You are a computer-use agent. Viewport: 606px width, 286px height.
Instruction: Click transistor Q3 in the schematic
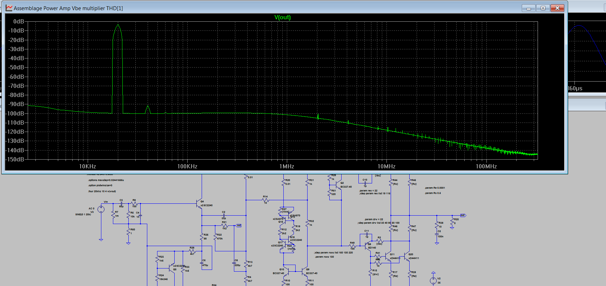tap(172, 268)
